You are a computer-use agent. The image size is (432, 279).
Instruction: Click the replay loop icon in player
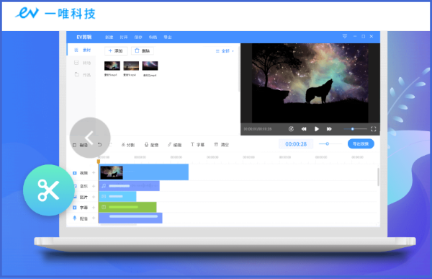click(291, 129)
